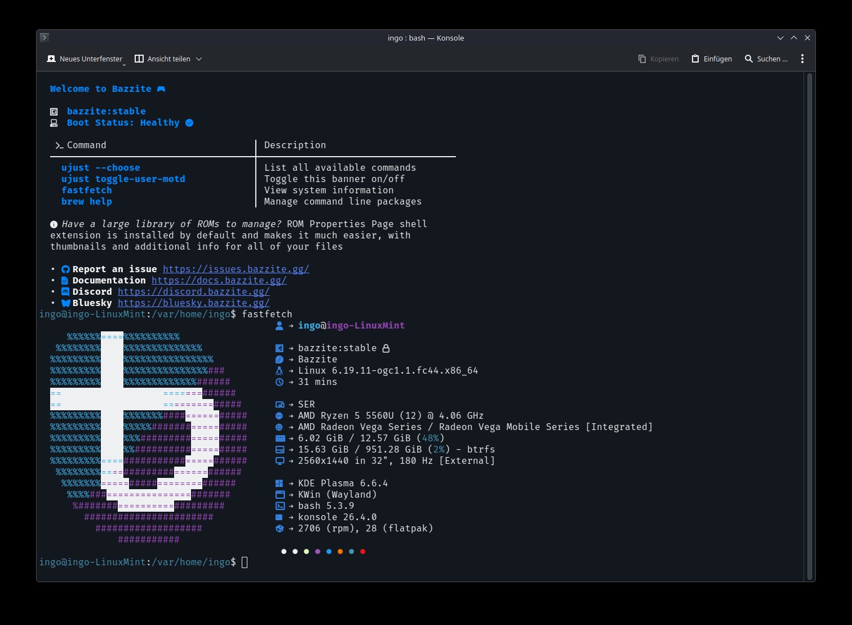Open the https://docs.bazzite.gg/ link
This screenshot has width=852, height=625.
pyautogui.click(x=219, y=281)
